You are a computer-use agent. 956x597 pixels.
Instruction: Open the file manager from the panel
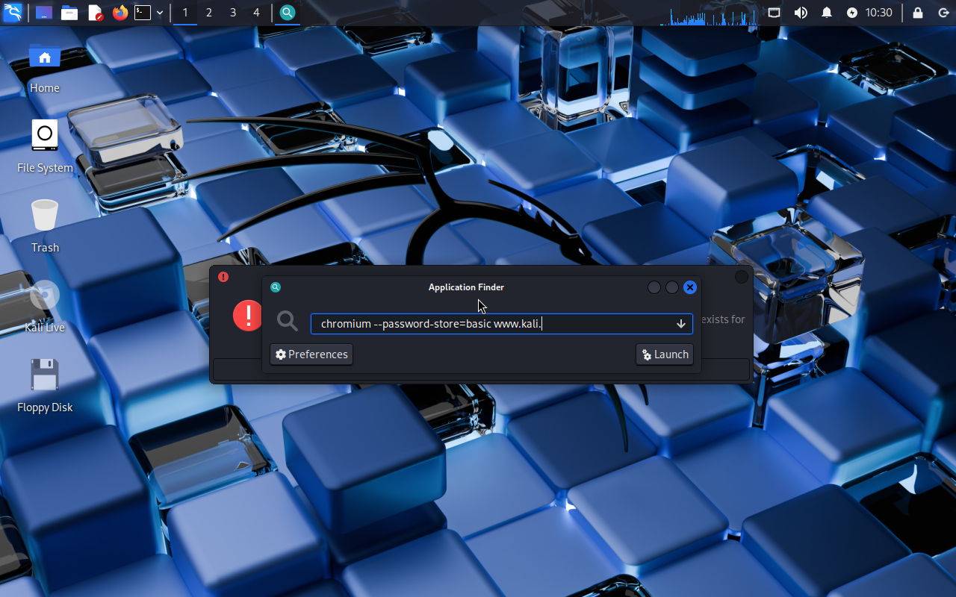[x=69, y=13]
